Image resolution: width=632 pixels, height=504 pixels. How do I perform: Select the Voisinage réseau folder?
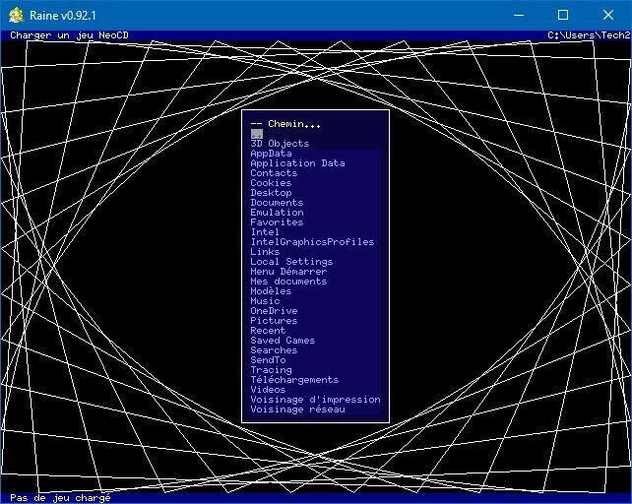click(x=297, y=409)
